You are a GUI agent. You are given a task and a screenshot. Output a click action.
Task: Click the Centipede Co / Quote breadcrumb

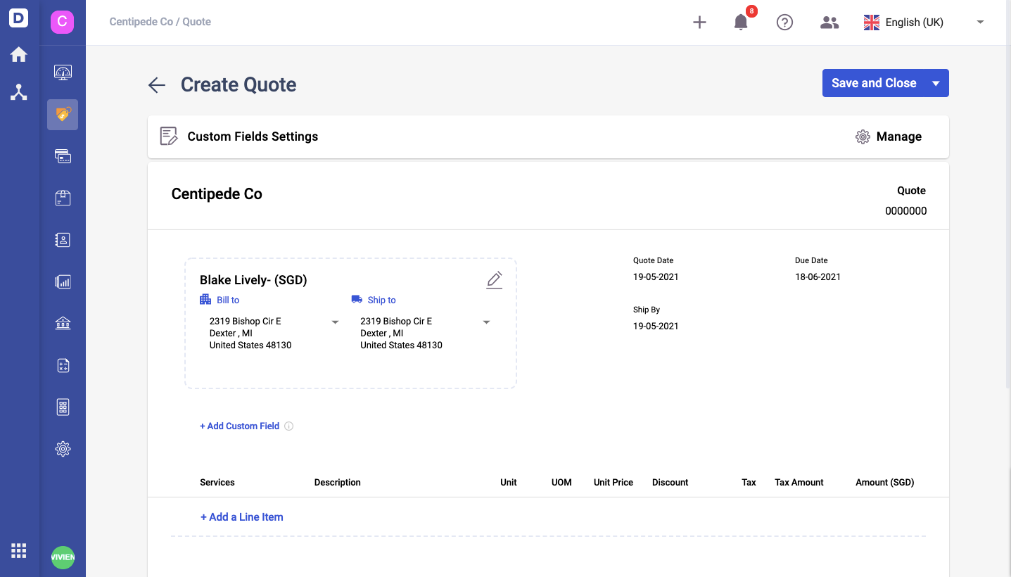coord(160,22)
